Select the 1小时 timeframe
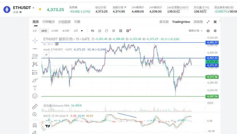The image size is (237, 134). click(55, 31)
